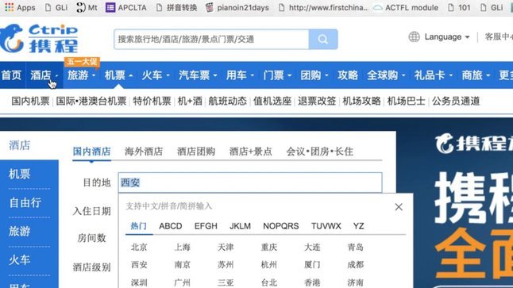This screenshot has height=288, width=513.
Task: Open 国内机票 sub-link
Action: click(30, 101)
